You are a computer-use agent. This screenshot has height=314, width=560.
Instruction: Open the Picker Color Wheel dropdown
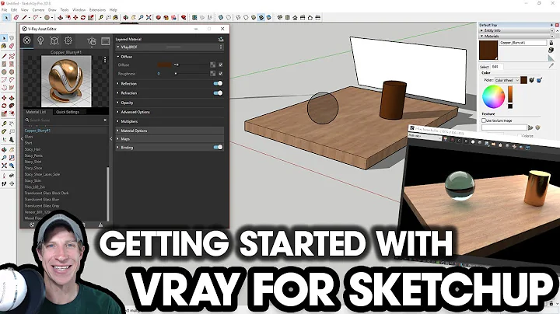tap(507, 80)
